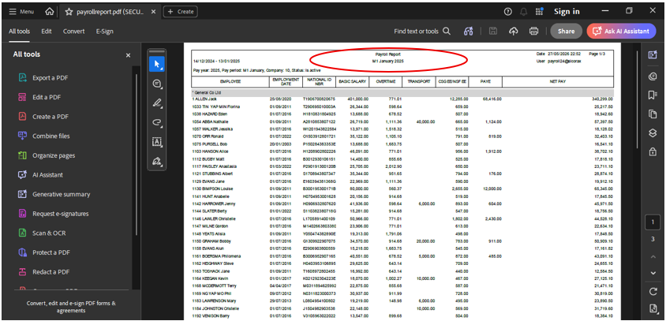This screenshot has height=321, width=666.
Task: Click Sign in
Action: tap(567, 12)
